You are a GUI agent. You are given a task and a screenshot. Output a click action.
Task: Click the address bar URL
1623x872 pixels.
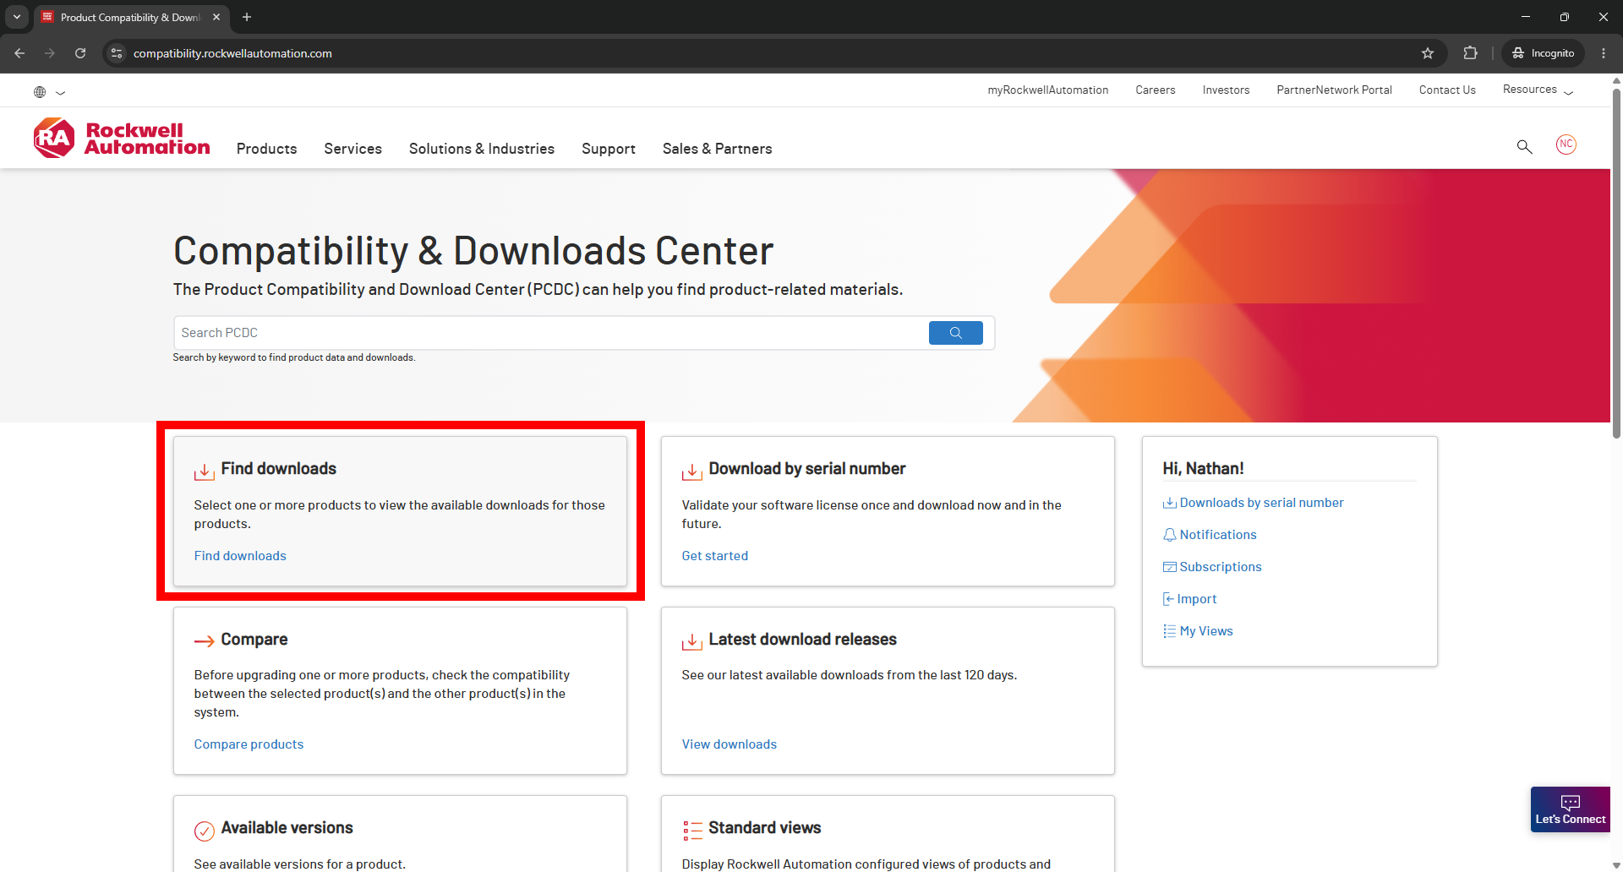tap(232, 53)
